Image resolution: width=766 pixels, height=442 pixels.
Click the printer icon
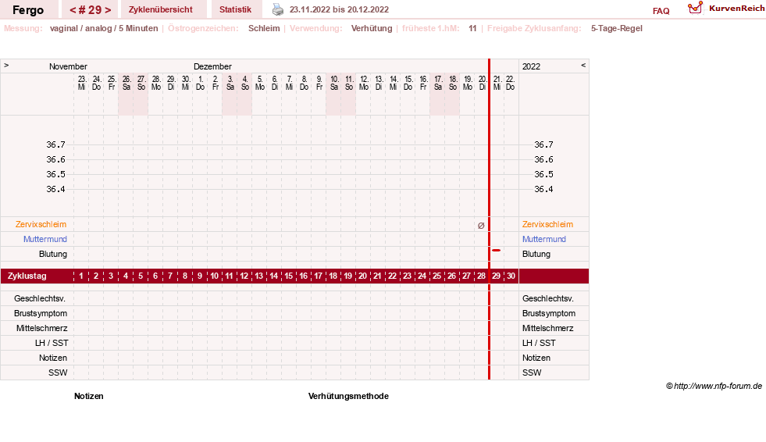277,9
